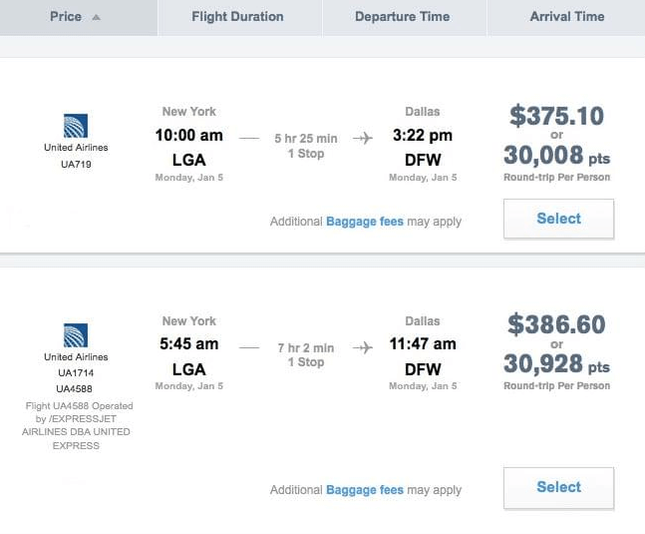Viewport: 645px width, 534px height.
Task: Click the airplane arrow icon of the 7 hr 2 min flight
Action: coord(363,347)
